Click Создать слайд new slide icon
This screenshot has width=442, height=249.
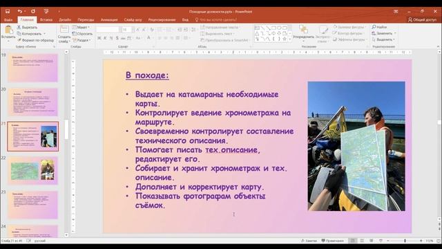click(64, 29)
